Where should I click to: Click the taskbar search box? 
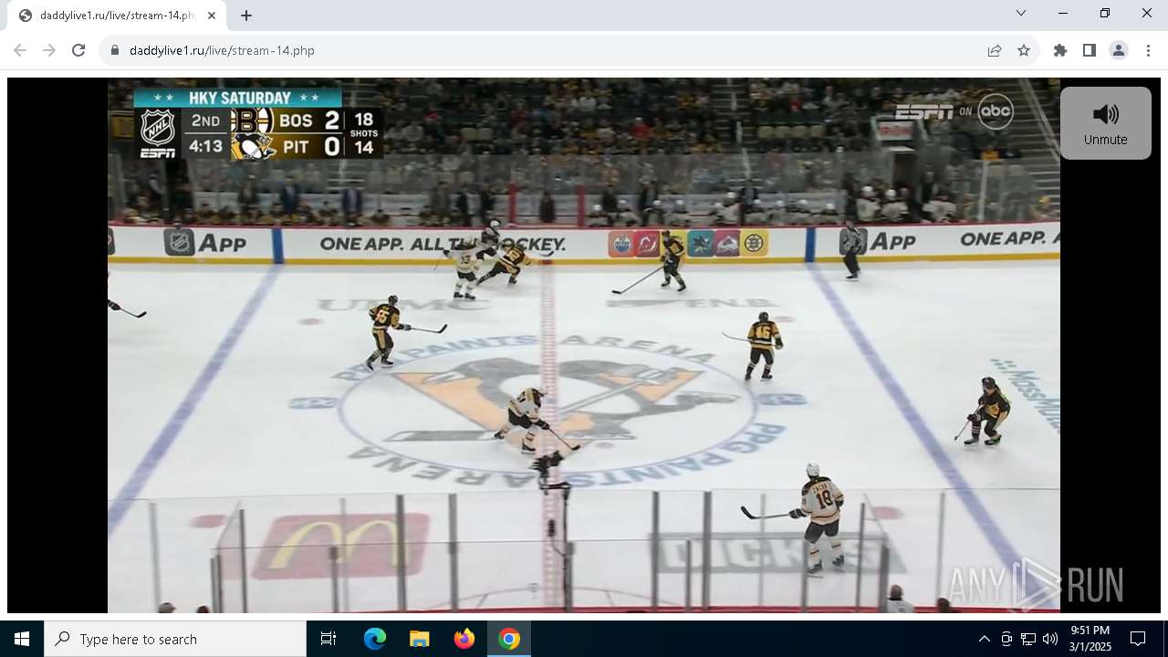175,639
